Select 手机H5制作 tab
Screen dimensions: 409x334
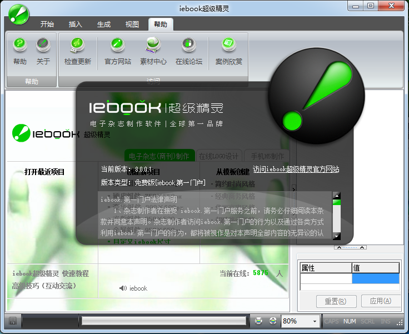pyautogui.click(x=267, y=156)
